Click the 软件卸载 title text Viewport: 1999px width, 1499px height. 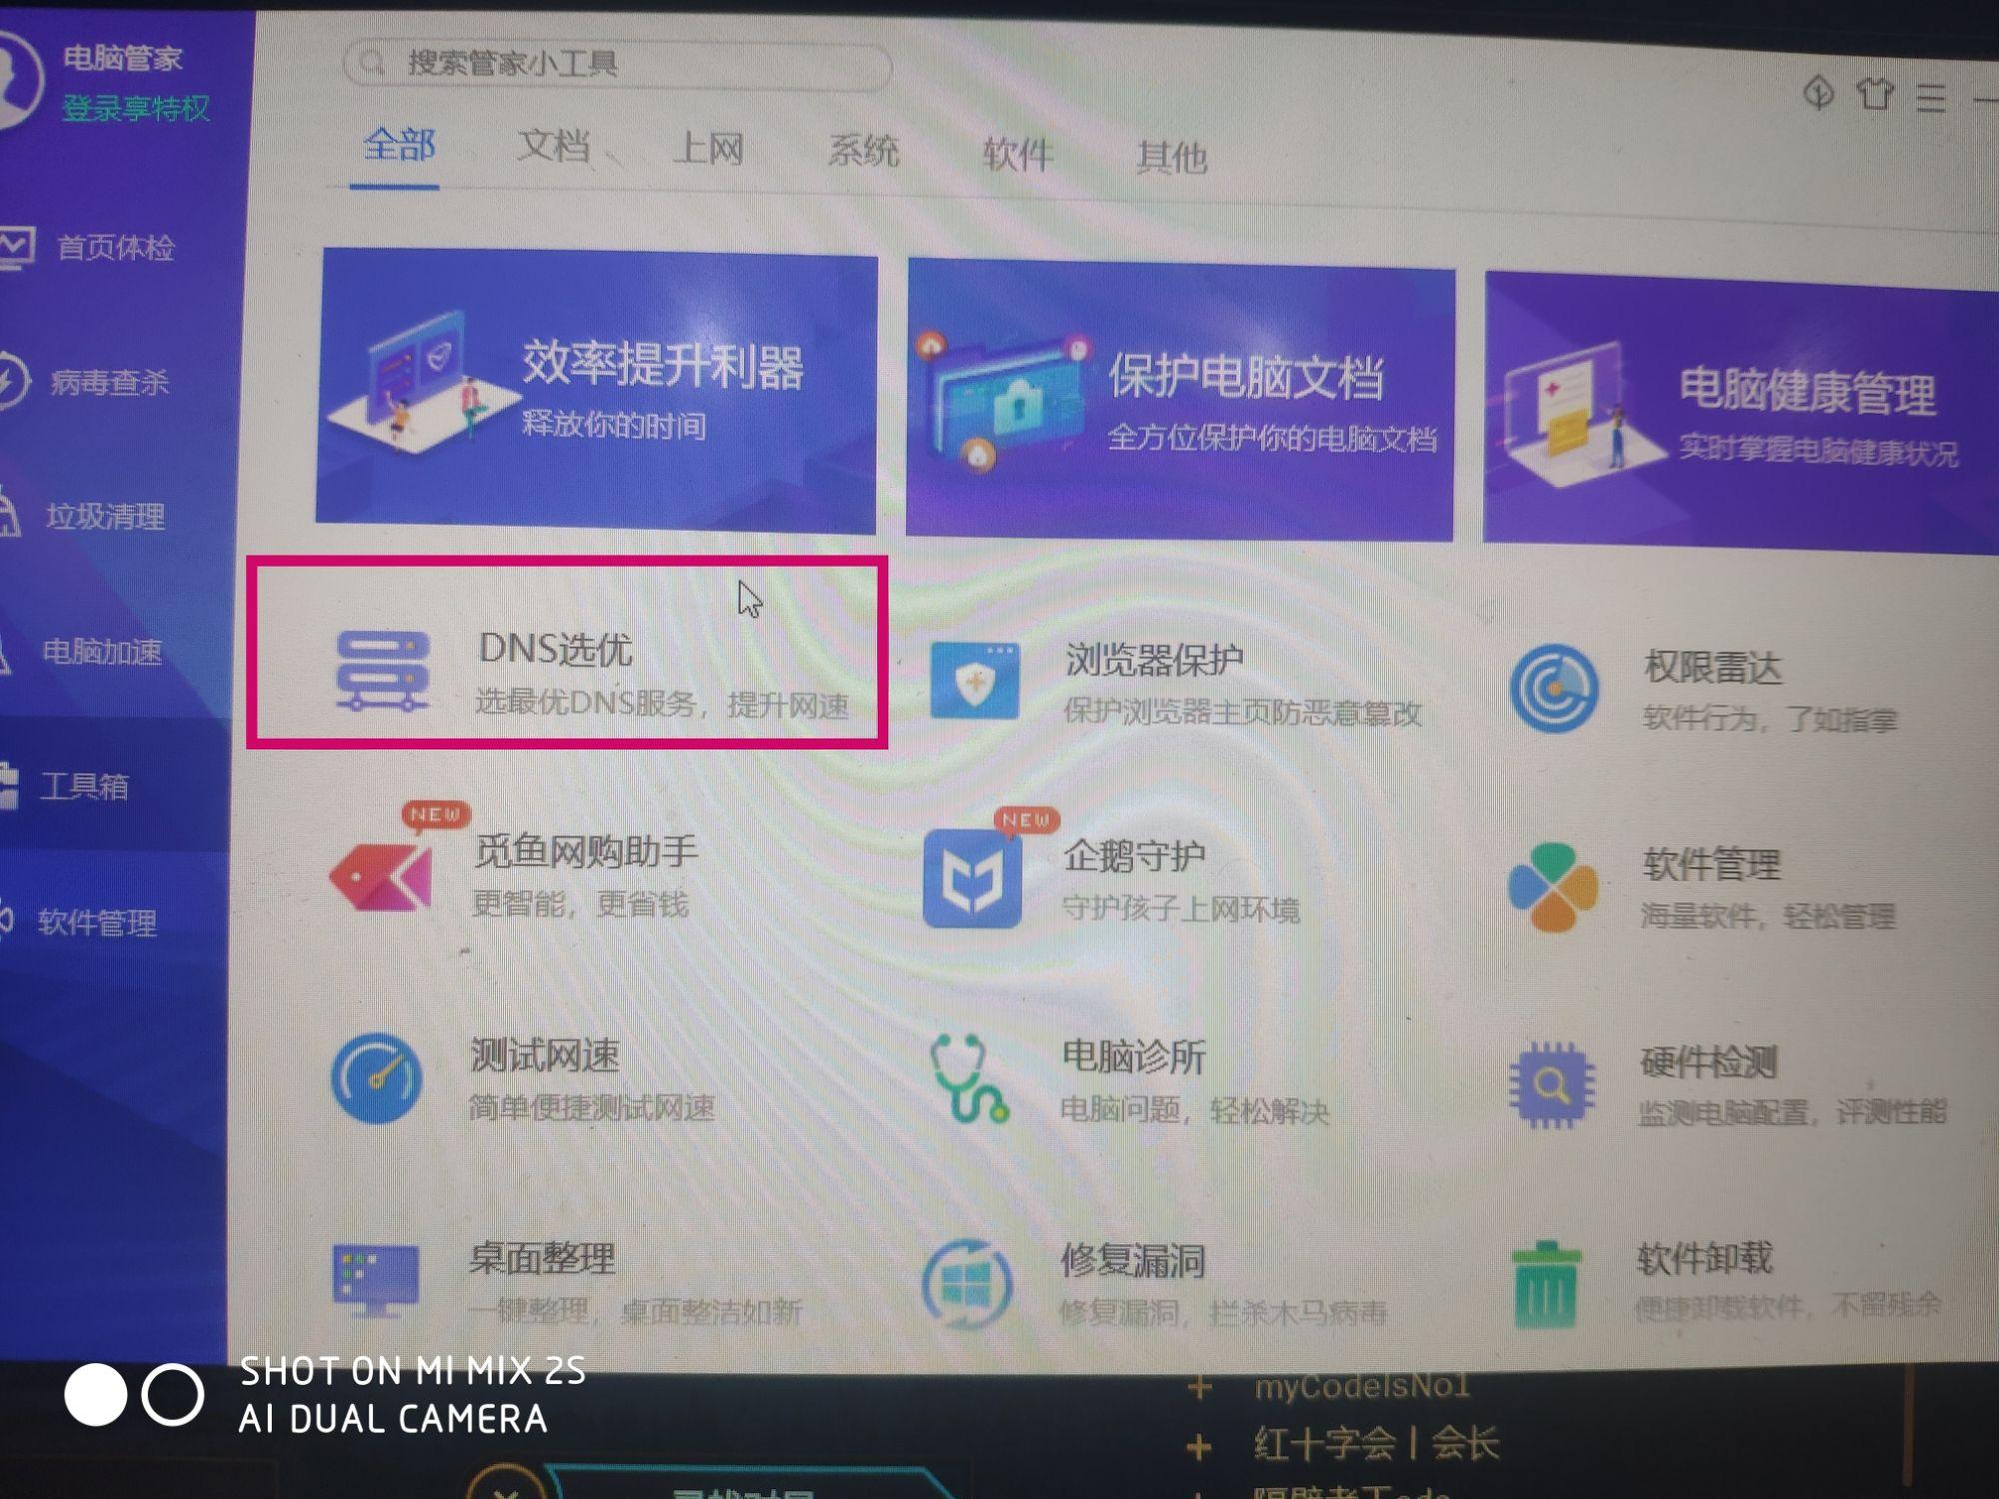pyautogui.click(x=1704, y=1259)
